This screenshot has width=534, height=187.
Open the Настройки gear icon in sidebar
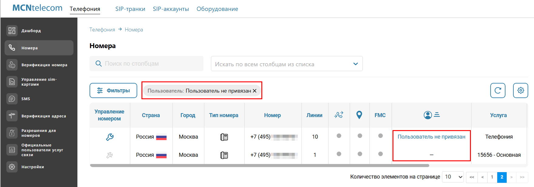[x=12, y=167]
